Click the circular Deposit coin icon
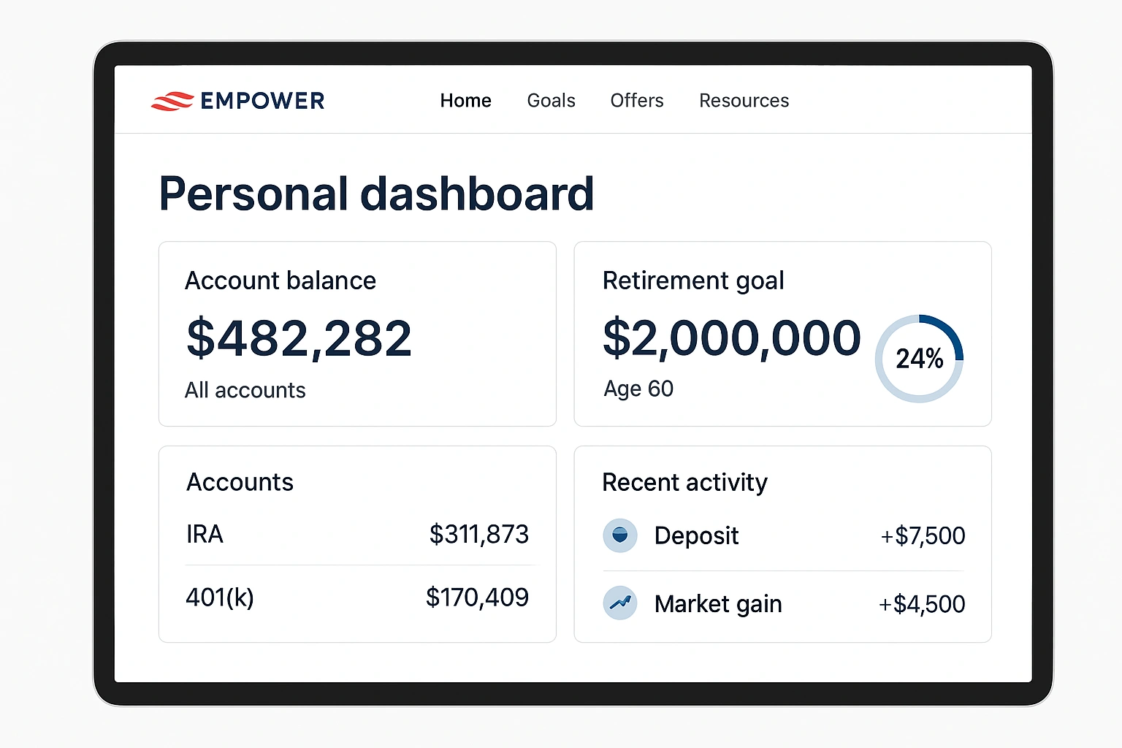This screenshot has width=1122, height=748. point(620,535)
